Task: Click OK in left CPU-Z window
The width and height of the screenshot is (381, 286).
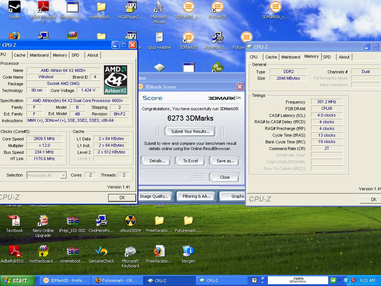Action: click(122, 198)
